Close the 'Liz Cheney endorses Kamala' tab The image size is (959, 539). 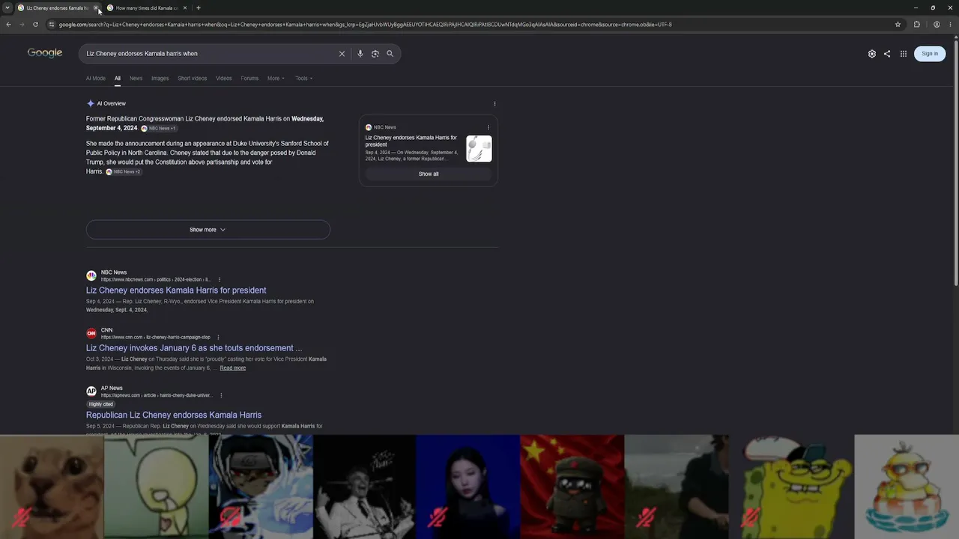96,8
